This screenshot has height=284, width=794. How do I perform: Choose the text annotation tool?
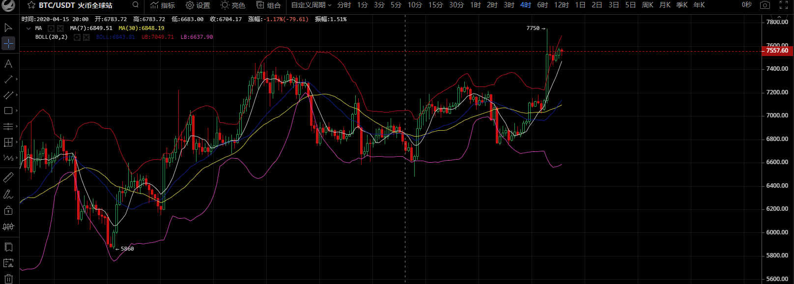coord(8,63)
